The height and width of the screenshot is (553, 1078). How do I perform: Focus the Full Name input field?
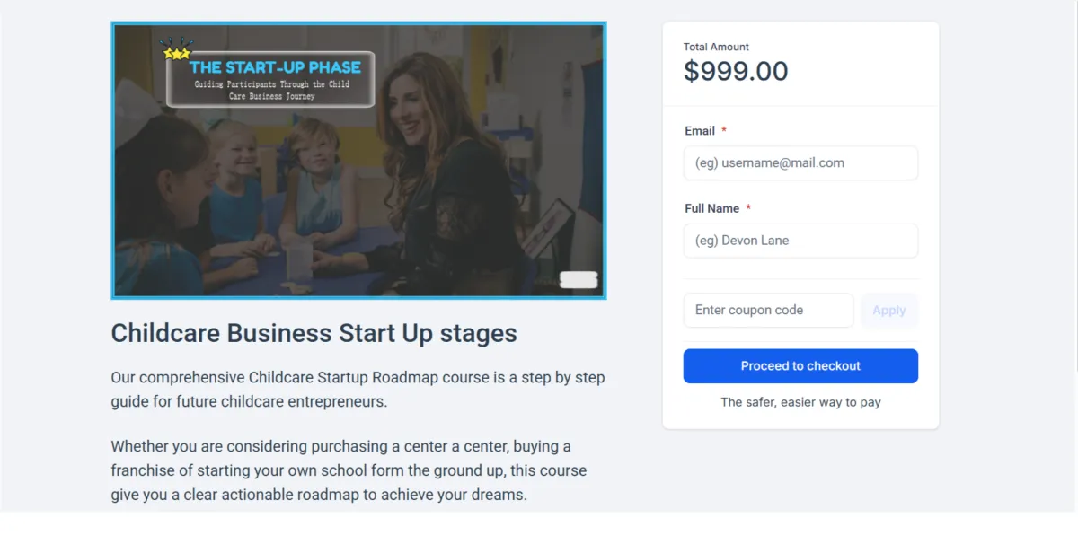point(800,241)
